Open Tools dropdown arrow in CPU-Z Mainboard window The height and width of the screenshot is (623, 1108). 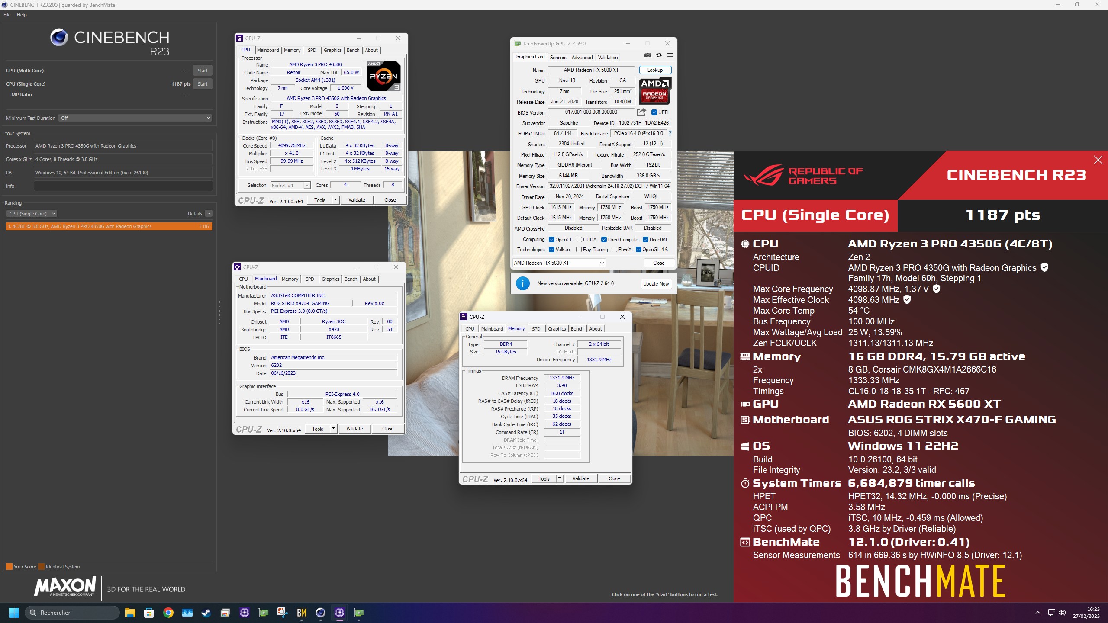pyautogui.click(x=333, y=429)
